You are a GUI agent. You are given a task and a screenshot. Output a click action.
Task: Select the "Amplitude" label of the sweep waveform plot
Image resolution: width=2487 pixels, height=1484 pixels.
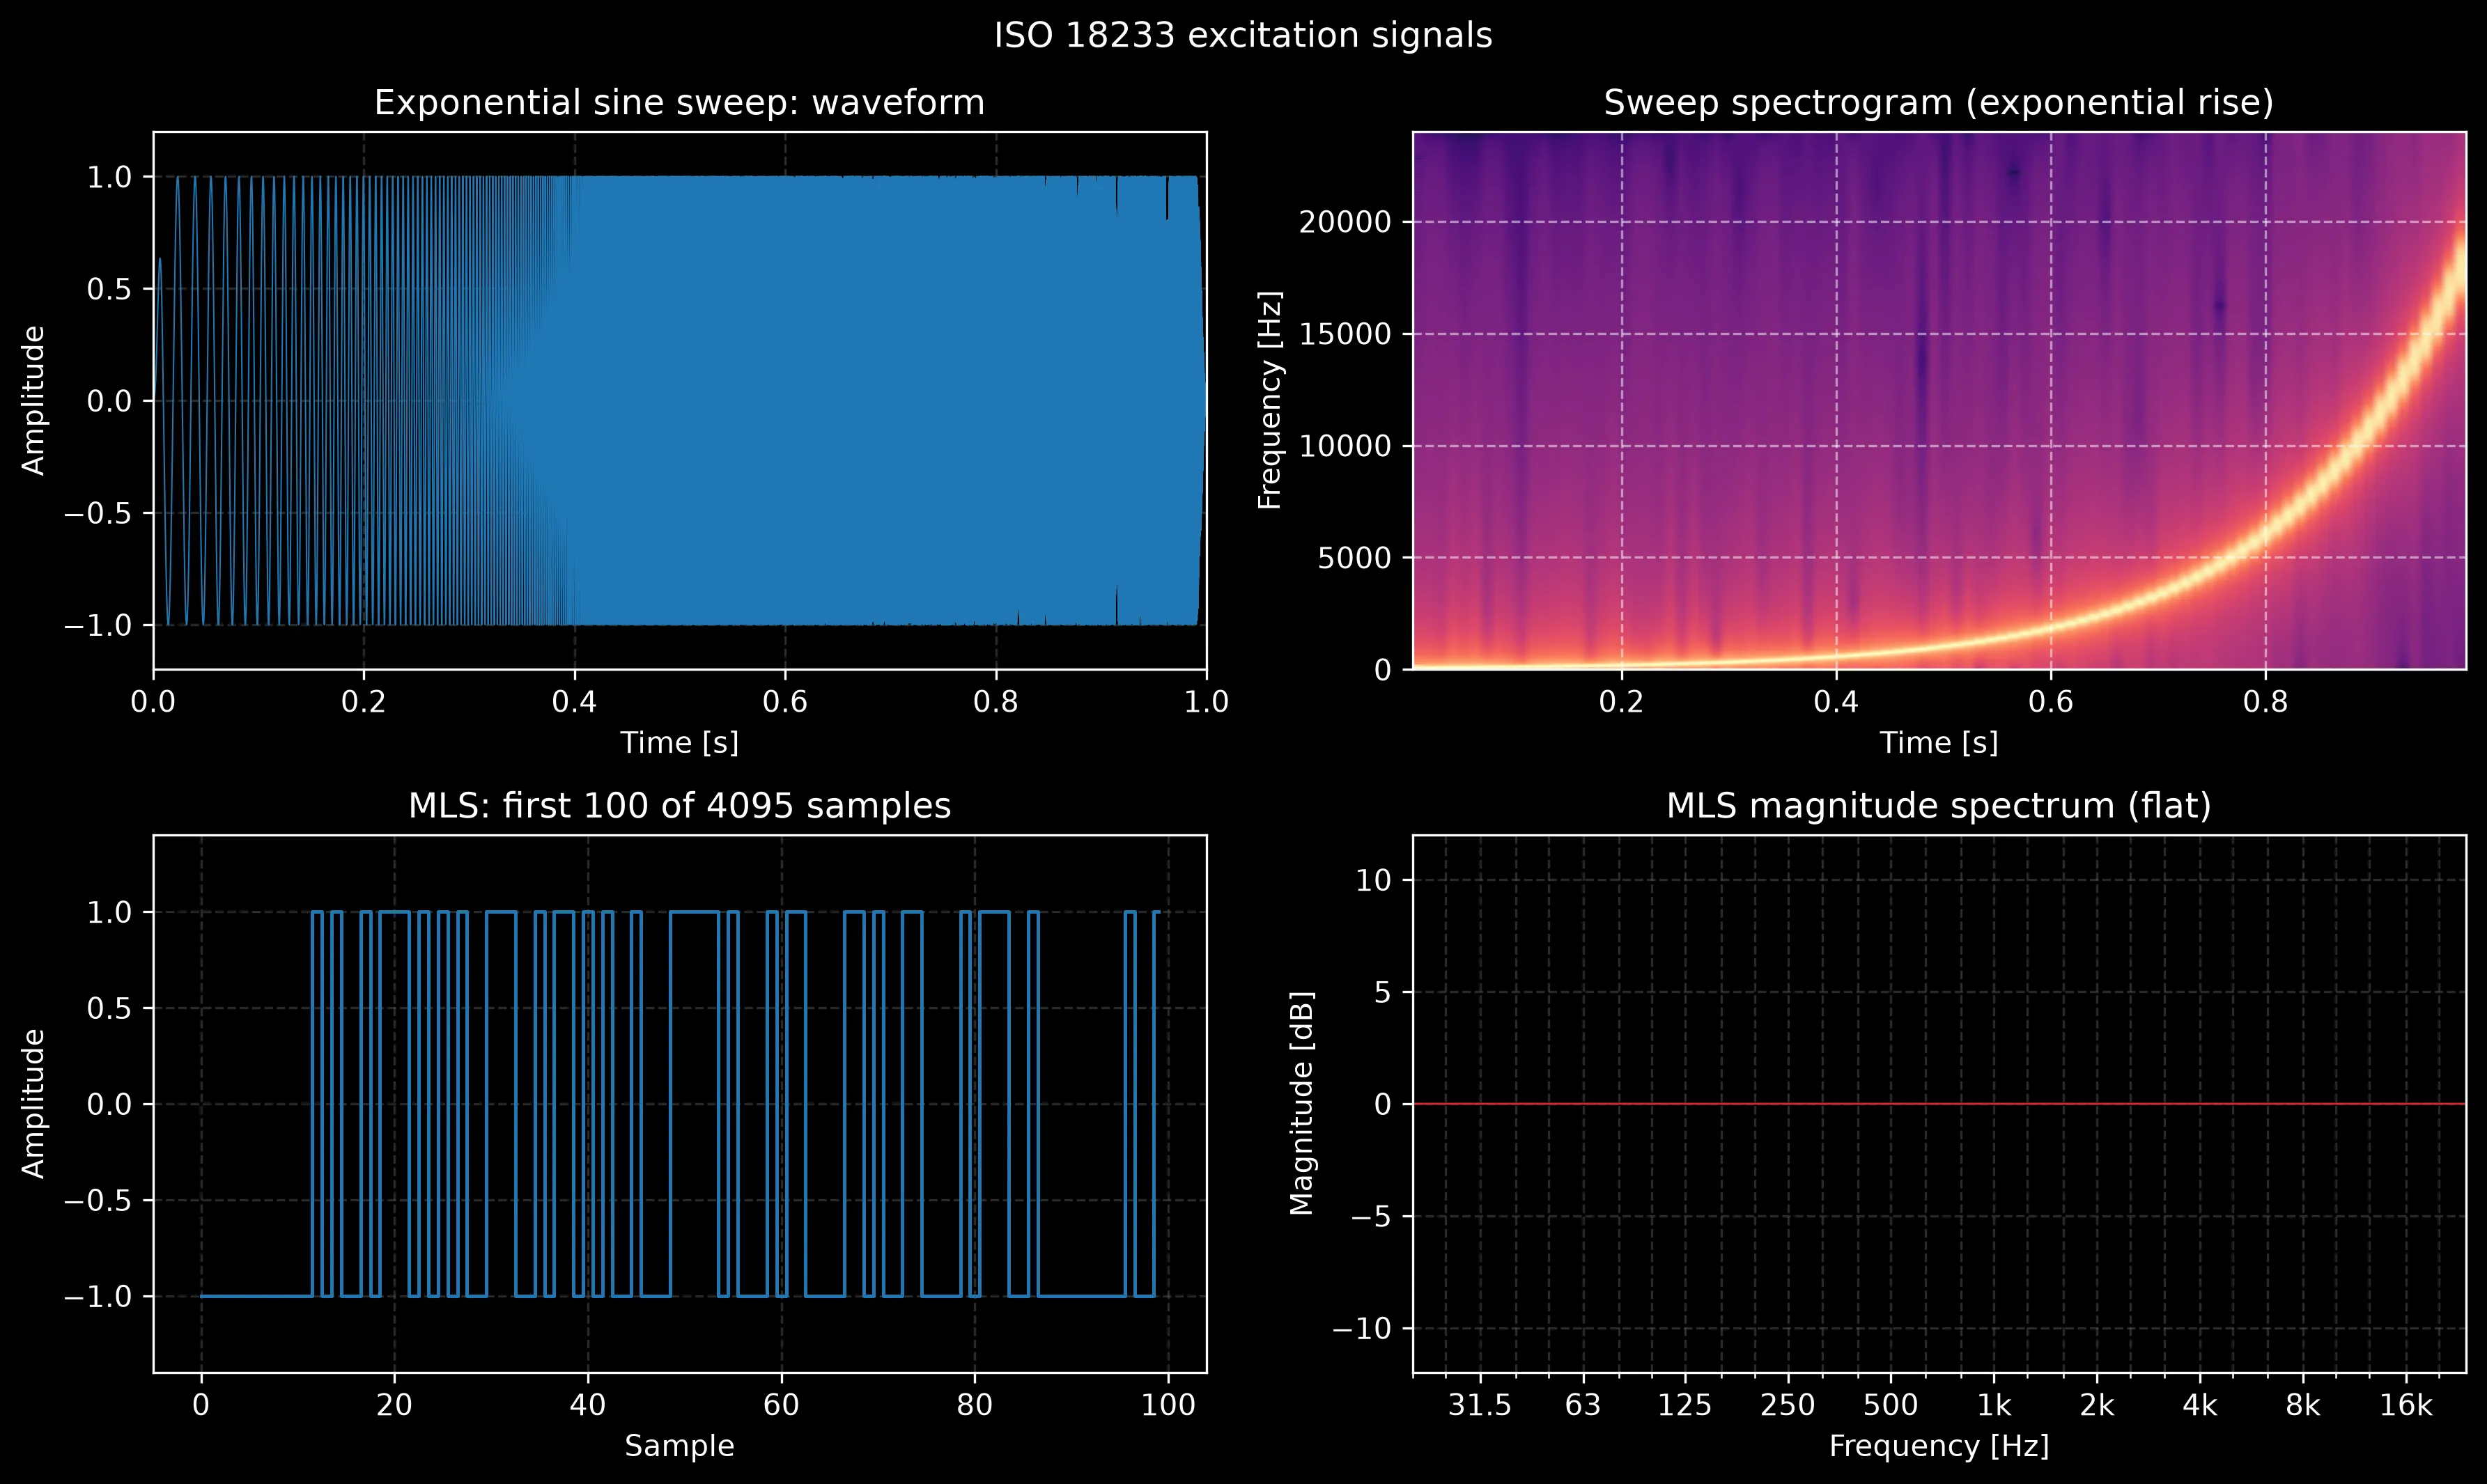click(x=34, y=401)
